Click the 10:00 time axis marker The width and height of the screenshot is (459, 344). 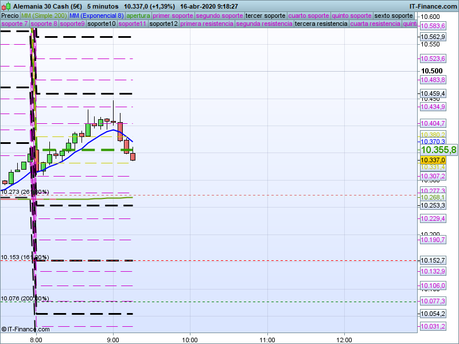(189, 339)
